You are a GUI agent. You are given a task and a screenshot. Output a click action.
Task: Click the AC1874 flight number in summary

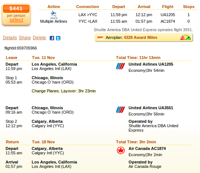(x=168, y=21)
